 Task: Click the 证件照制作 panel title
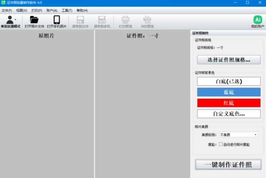point(200,33)
